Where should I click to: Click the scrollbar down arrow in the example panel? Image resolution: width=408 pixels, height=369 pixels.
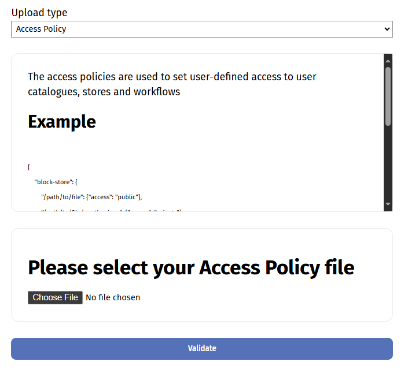pos(388,204)
